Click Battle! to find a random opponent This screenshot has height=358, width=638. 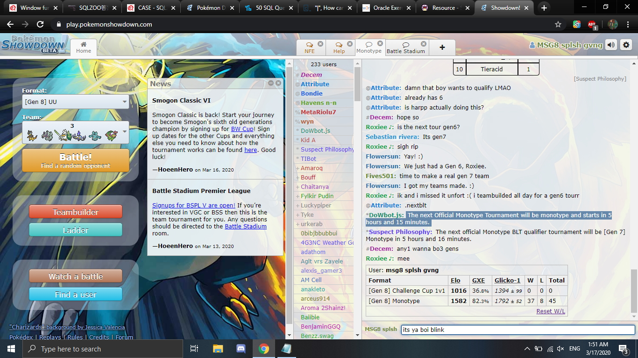click(x=76, y=160)
